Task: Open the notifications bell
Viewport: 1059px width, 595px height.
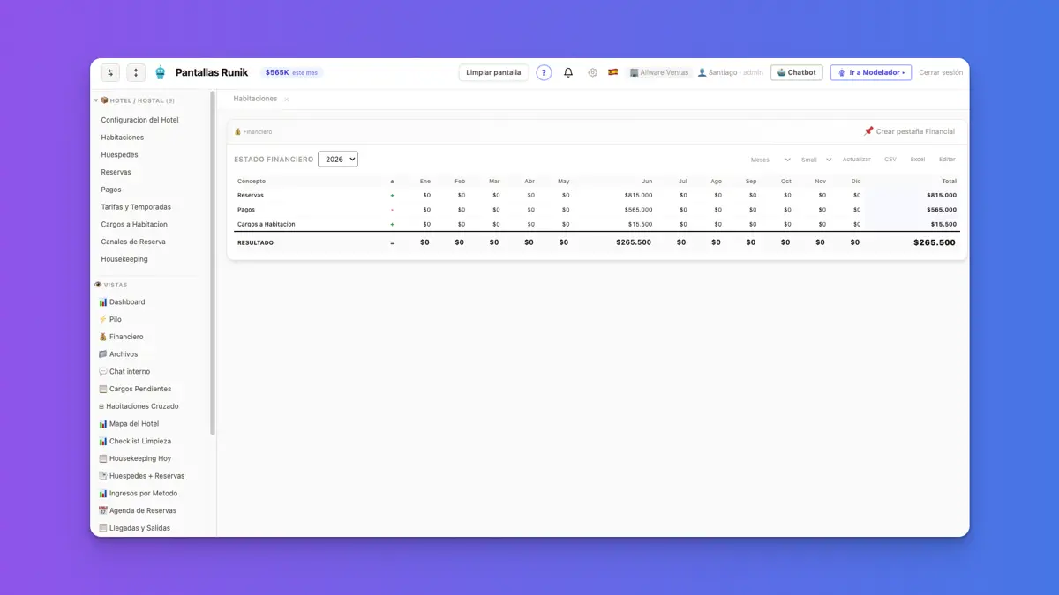Action: tap(568, 72)
